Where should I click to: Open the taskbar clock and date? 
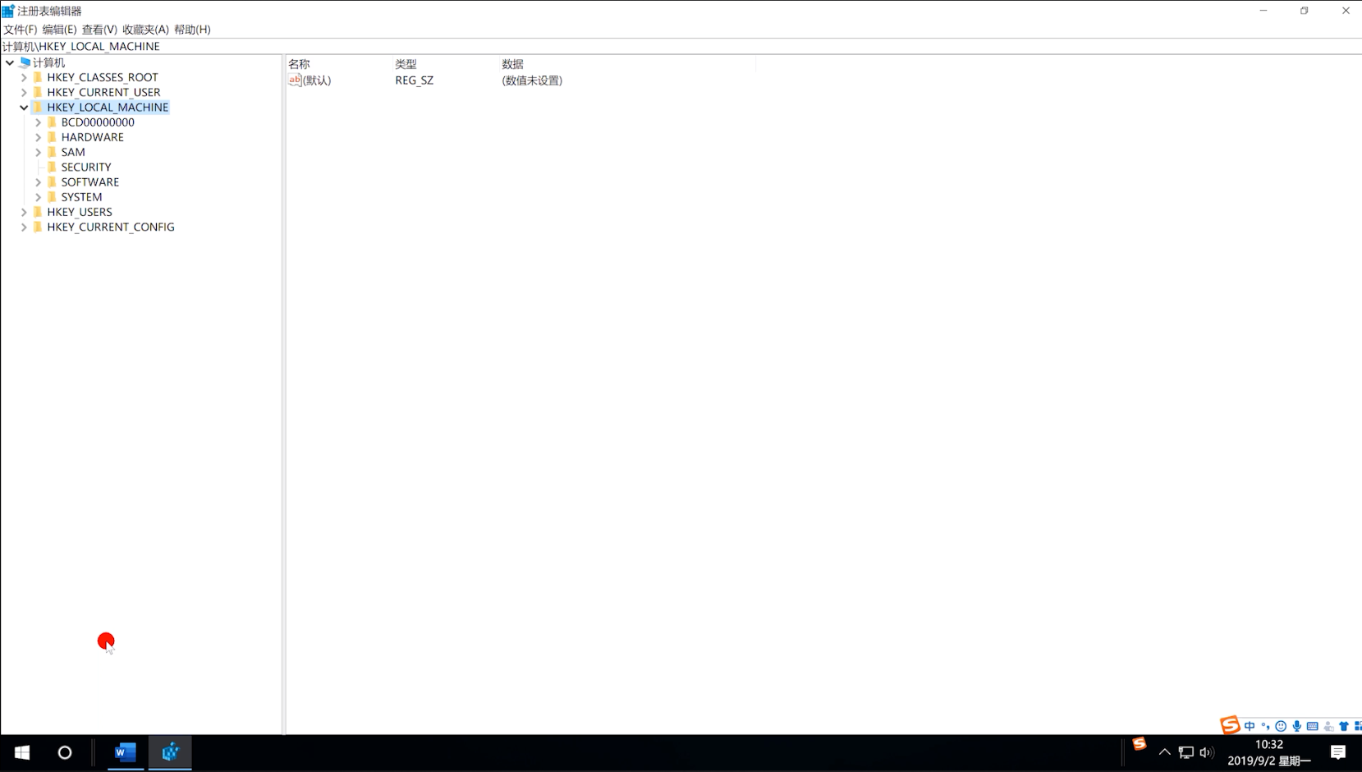click(x=1269, y=752)
